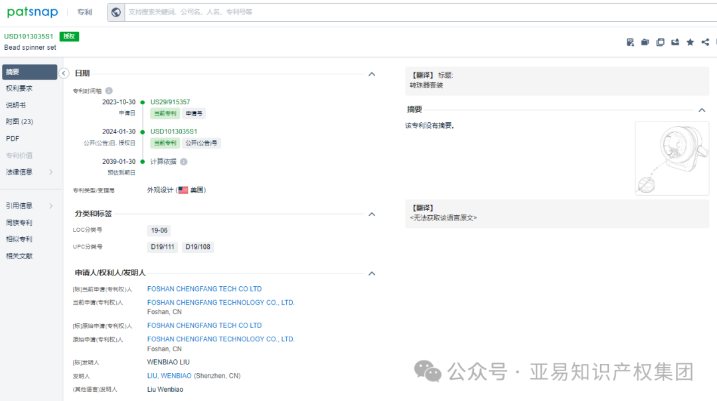
Task: Open 相关文献 in the sidebar
Action: tap(19, 256)
